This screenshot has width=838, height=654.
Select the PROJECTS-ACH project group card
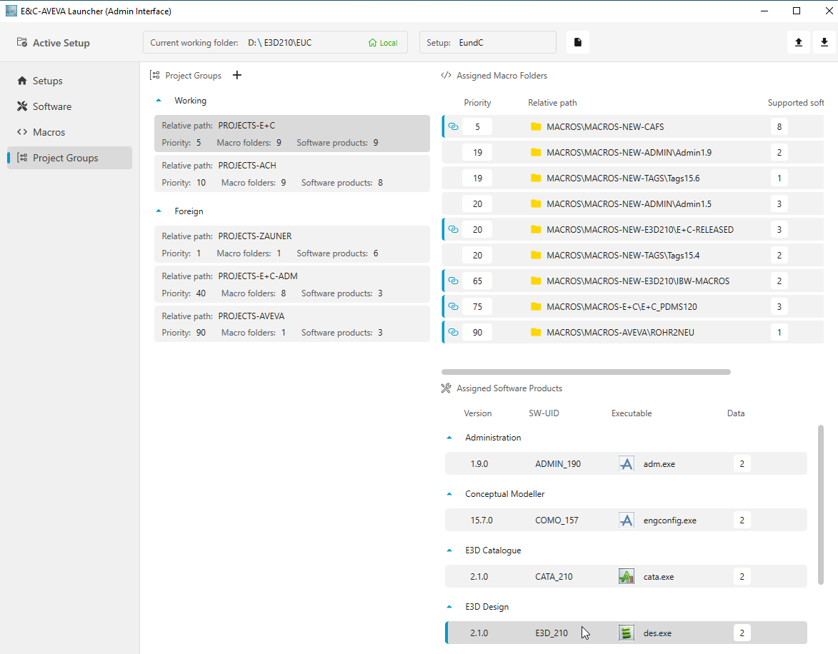tap(292, 173)
